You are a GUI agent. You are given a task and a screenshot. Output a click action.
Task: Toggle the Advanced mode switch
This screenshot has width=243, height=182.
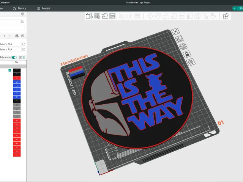tap(14, 57)
